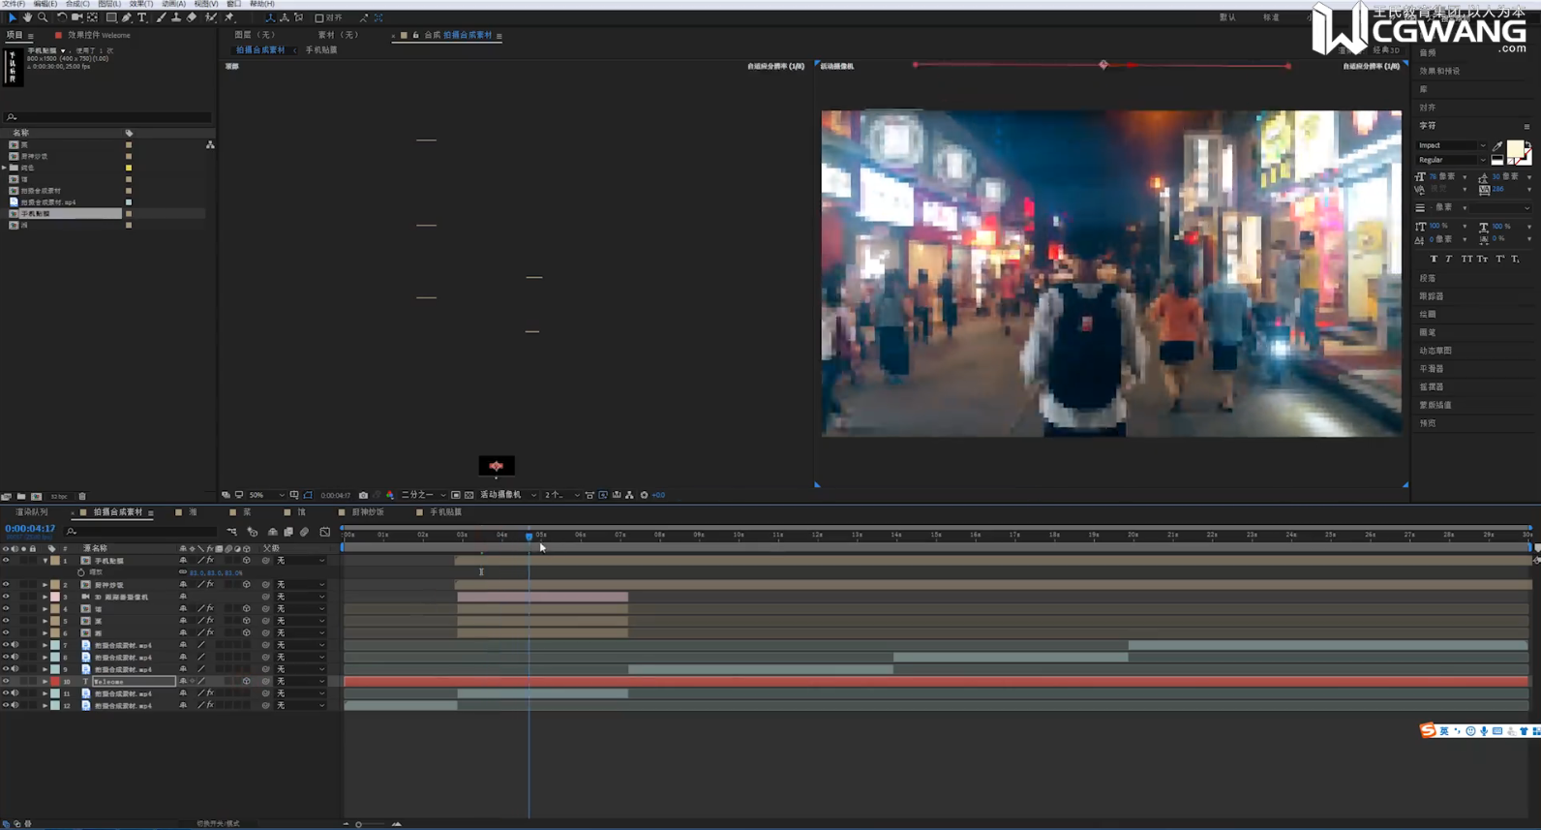This screenshot has width=1541, height=830.
Task: Toggle the fx effects switch of layer 2
Action: (210, 585)
